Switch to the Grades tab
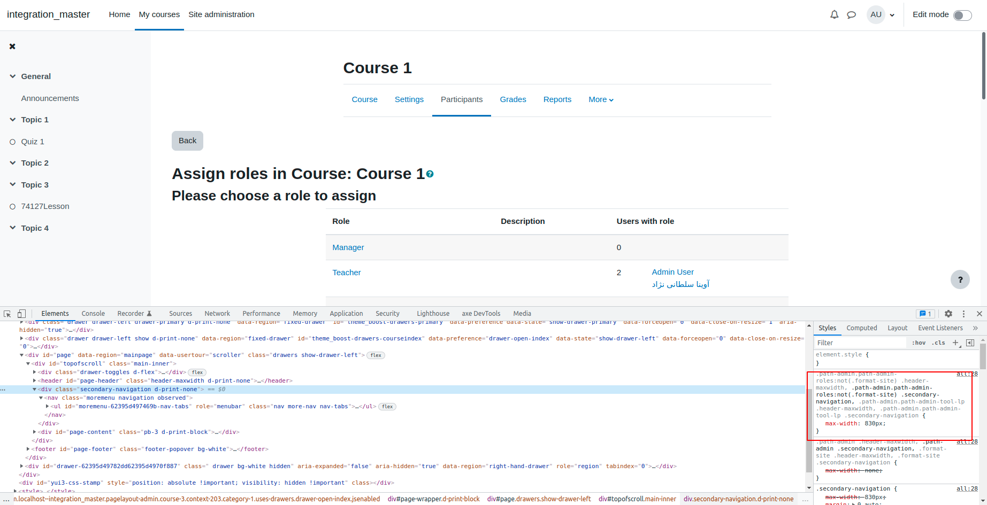The height and width of the screenshot is (505, 987). (x=513, y=99)
